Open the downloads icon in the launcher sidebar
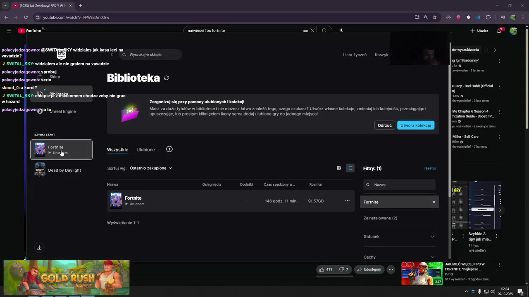Image resolution: width=529 pixels, height=297 pixels. 39,248
